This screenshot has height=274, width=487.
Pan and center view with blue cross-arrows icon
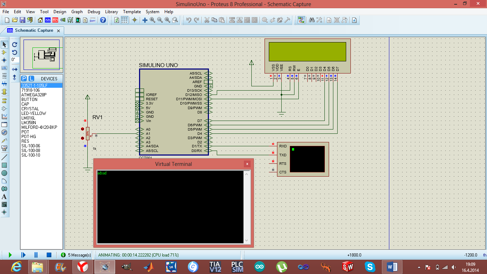[145, 20]
